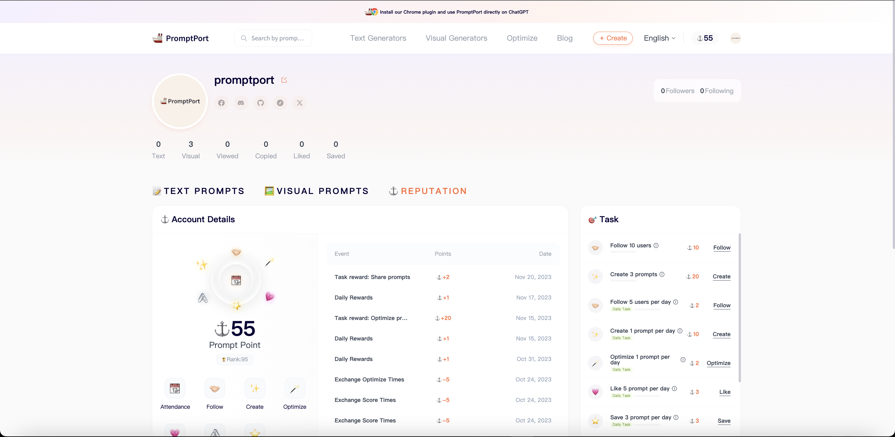
Task: Focus the Search by prompt input field
Action: pyautogui.click(x=277, y=38)
